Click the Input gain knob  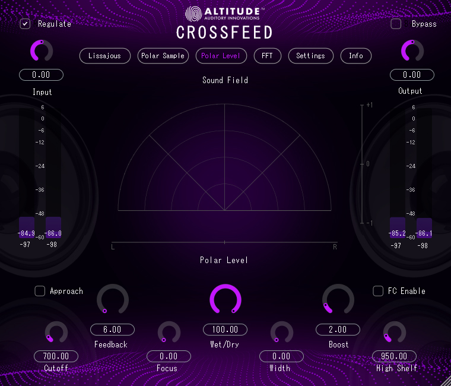tap(42, 51)
